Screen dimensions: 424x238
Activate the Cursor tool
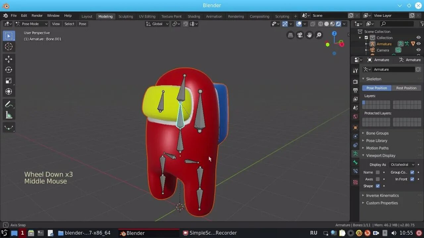(x=9, y=47)
